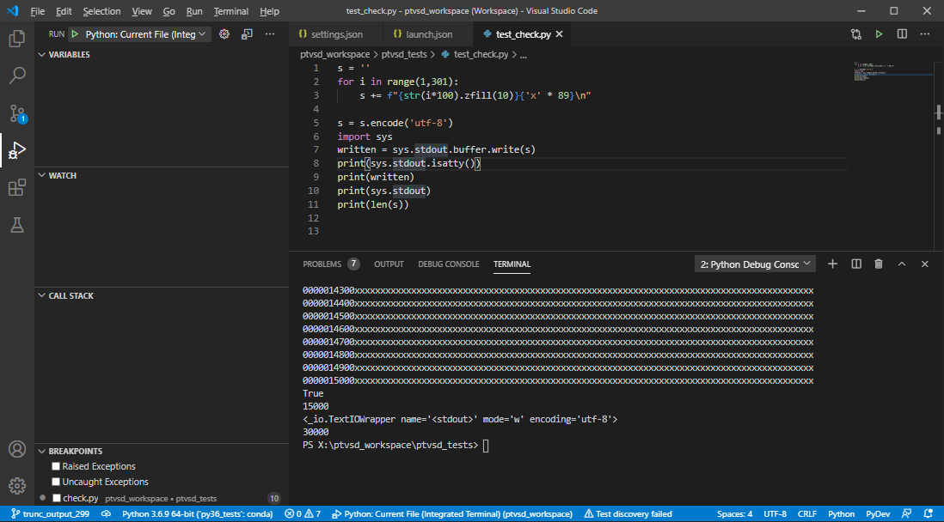The height and width of the screenshot is (522, 944).
Task: Click line 8 print isatty statement
Action: coord(408,163)
